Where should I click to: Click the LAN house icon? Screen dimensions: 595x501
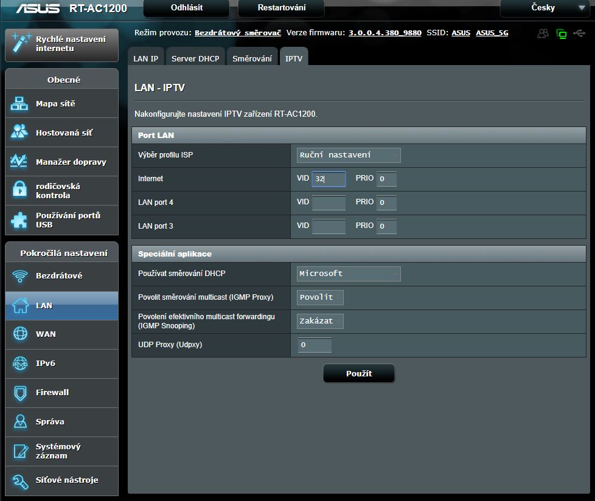(20, 305)
